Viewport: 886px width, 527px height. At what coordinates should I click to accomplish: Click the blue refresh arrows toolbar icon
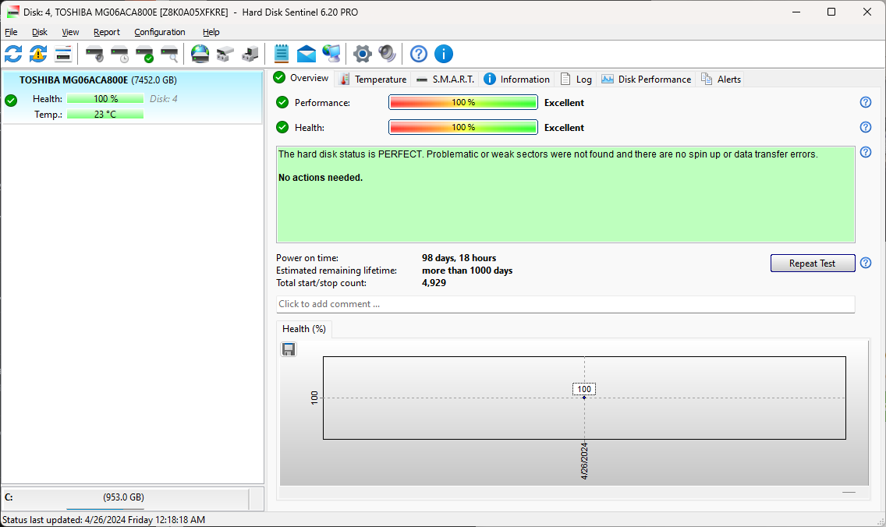[x=13, y=55]
